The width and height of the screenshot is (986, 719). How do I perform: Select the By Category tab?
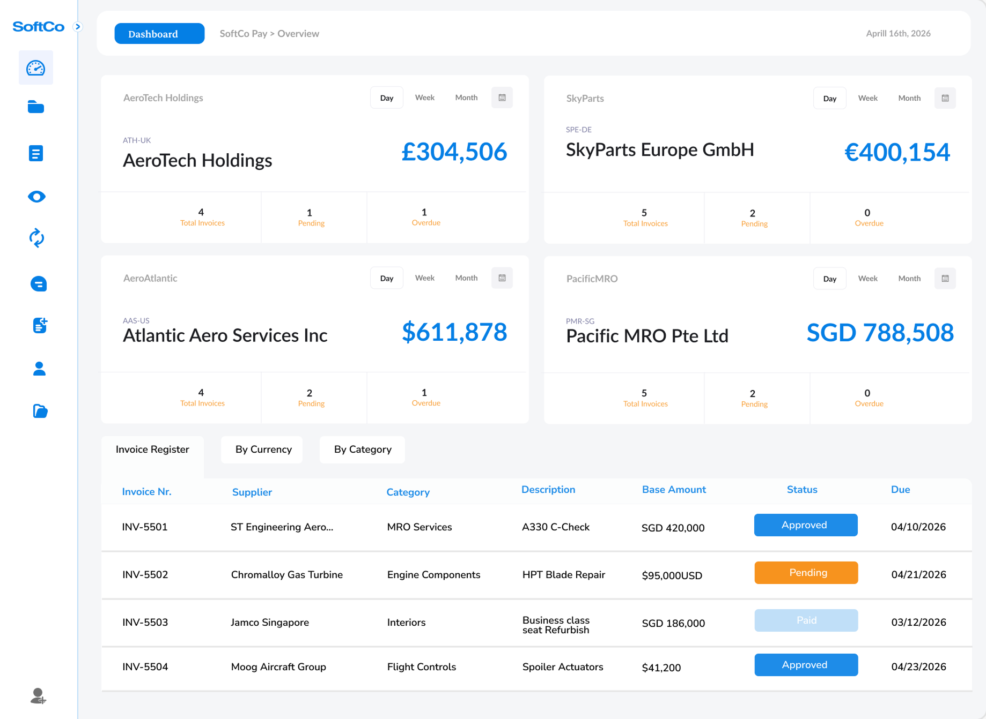pyautogui.click(x=362, y=450)
